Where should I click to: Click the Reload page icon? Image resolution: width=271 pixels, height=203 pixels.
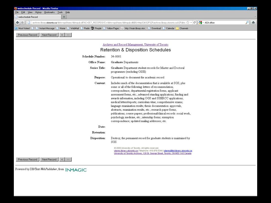(x=194, y=23)
